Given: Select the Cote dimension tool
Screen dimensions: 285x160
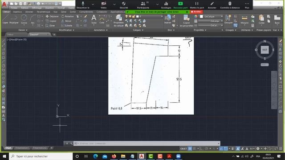Looking at the screenshot, I should click(102, 20).
